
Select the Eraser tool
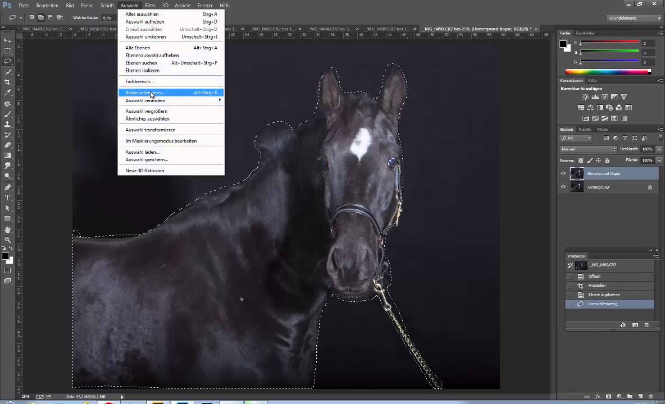[8, 145]
